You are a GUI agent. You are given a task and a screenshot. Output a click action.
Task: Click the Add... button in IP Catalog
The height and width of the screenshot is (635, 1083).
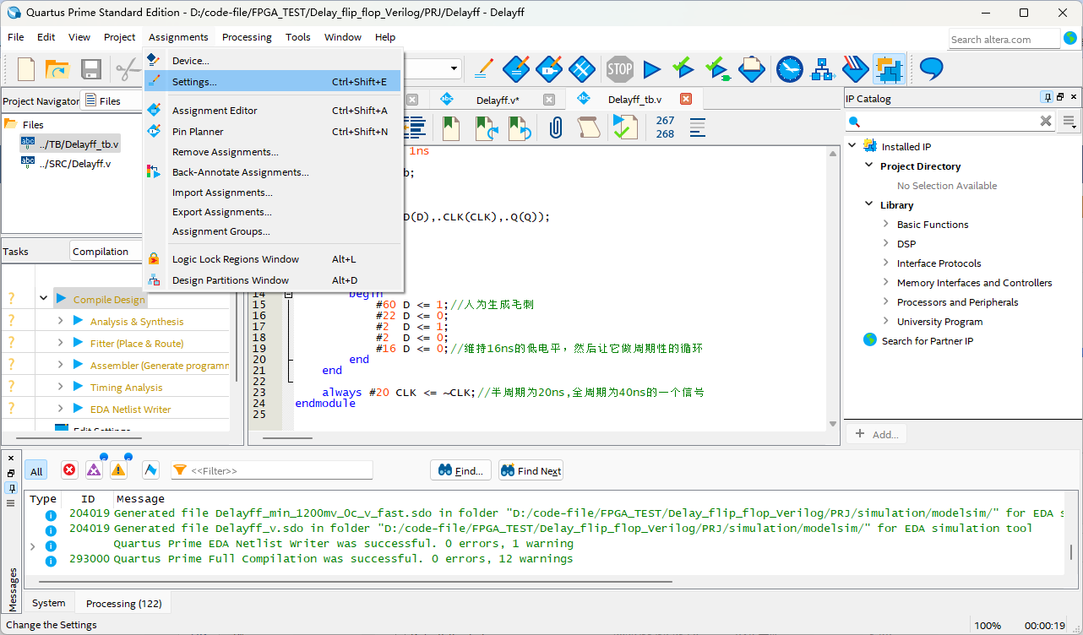pyautogui.click(x=876, y=434)
